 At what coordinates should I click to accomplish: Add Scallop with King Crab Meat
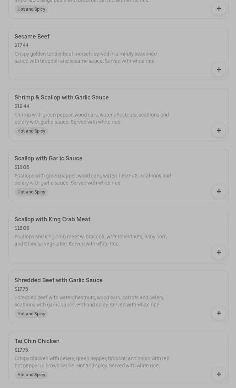click(219, 252)
